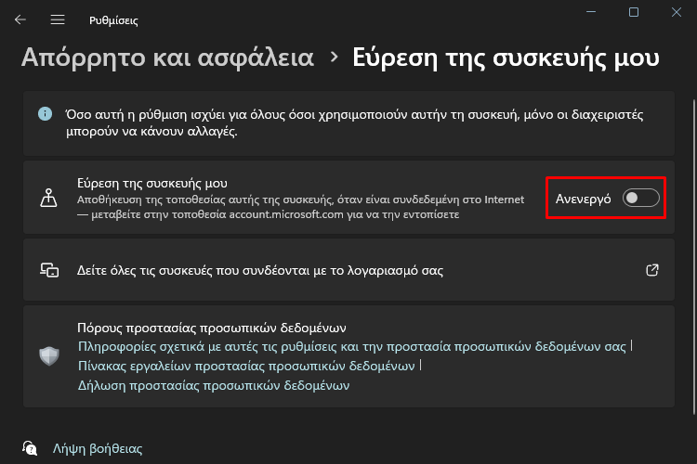Screen dimensions: 697x464
Task: Click the Ρυθμίσεις window title
Action: pos(113,20)
